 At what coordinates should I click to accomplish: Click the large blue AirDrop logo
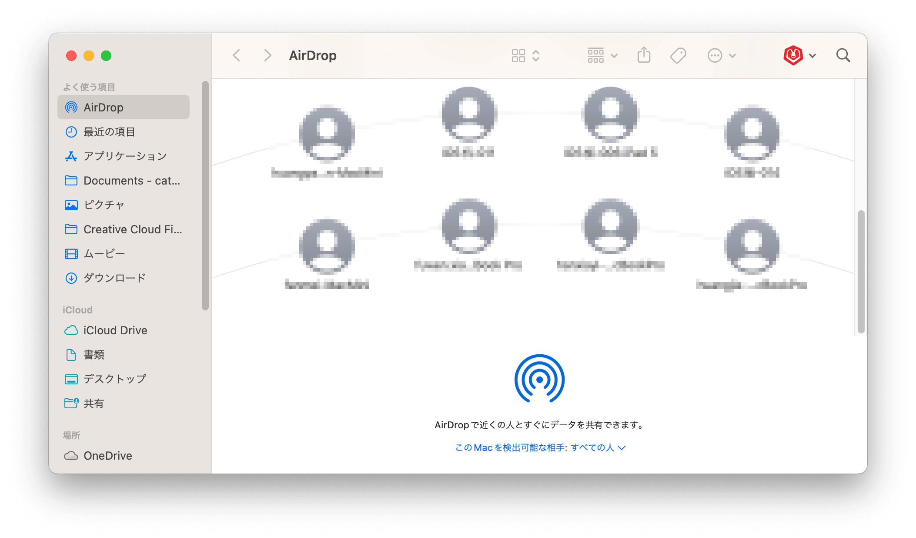539,379
